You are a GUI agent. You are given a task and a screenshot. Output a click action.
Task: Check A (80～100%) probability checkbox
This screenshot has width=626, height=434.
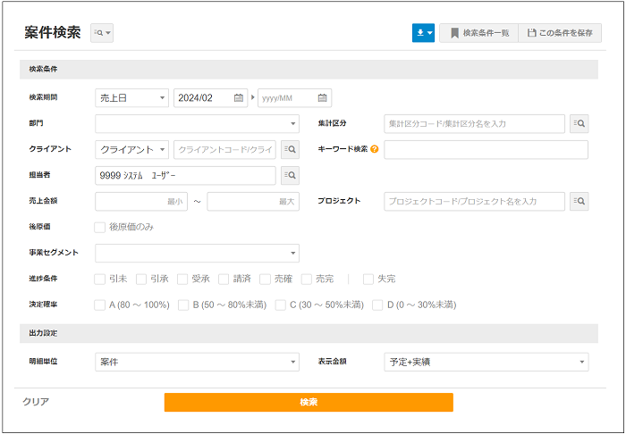(99, 305)
